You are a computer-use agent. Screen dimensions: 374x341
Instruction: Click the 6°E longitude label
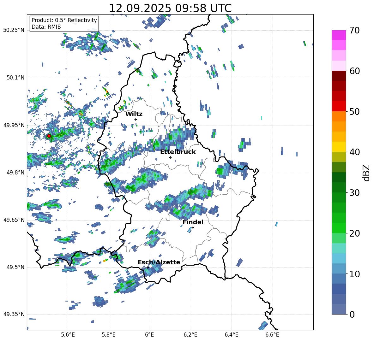tap(149, 335)
